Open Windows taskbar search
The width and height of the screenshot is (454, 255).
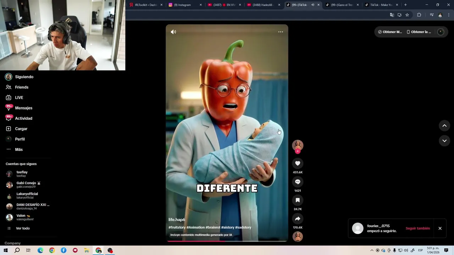click(x=17, y=250)
